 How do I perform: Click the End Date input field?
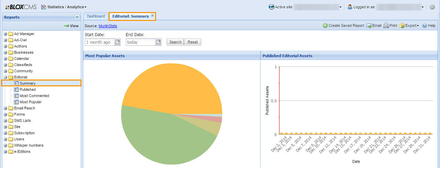coord(141,42)
